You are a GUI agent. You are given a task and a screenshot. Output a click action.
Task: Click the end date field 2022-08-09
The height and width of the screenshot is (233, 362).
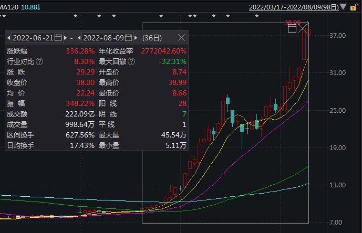(x=103, y=38)
